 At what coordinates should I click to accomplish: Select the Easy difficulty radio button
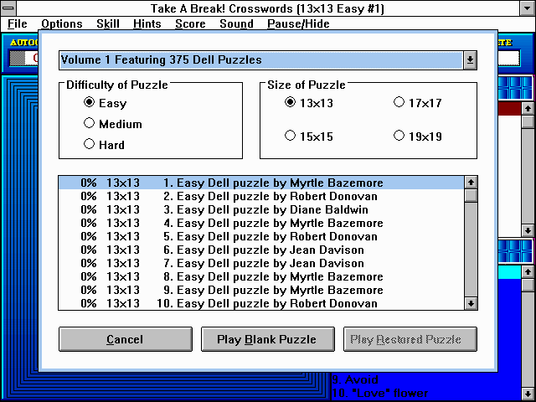tap(90, 103)
